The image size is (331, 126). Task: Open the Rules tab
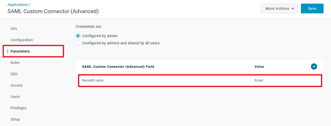pyautogui.click(x=15, y=63)
